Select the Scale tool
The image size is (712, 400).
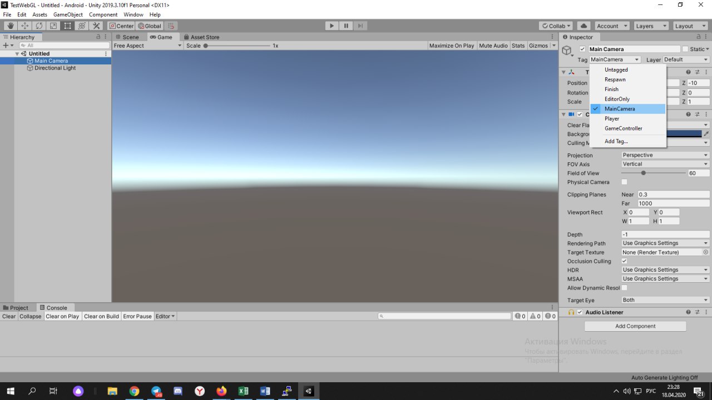tap(53, 26)
